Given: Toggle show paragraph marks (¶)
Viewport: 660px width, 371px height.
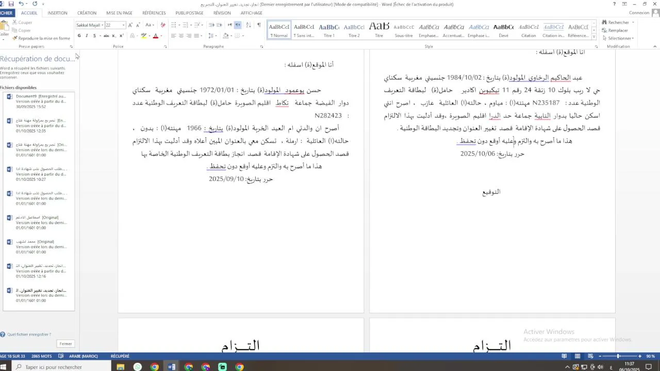Looking at the screenshot, I should [259, 25].
